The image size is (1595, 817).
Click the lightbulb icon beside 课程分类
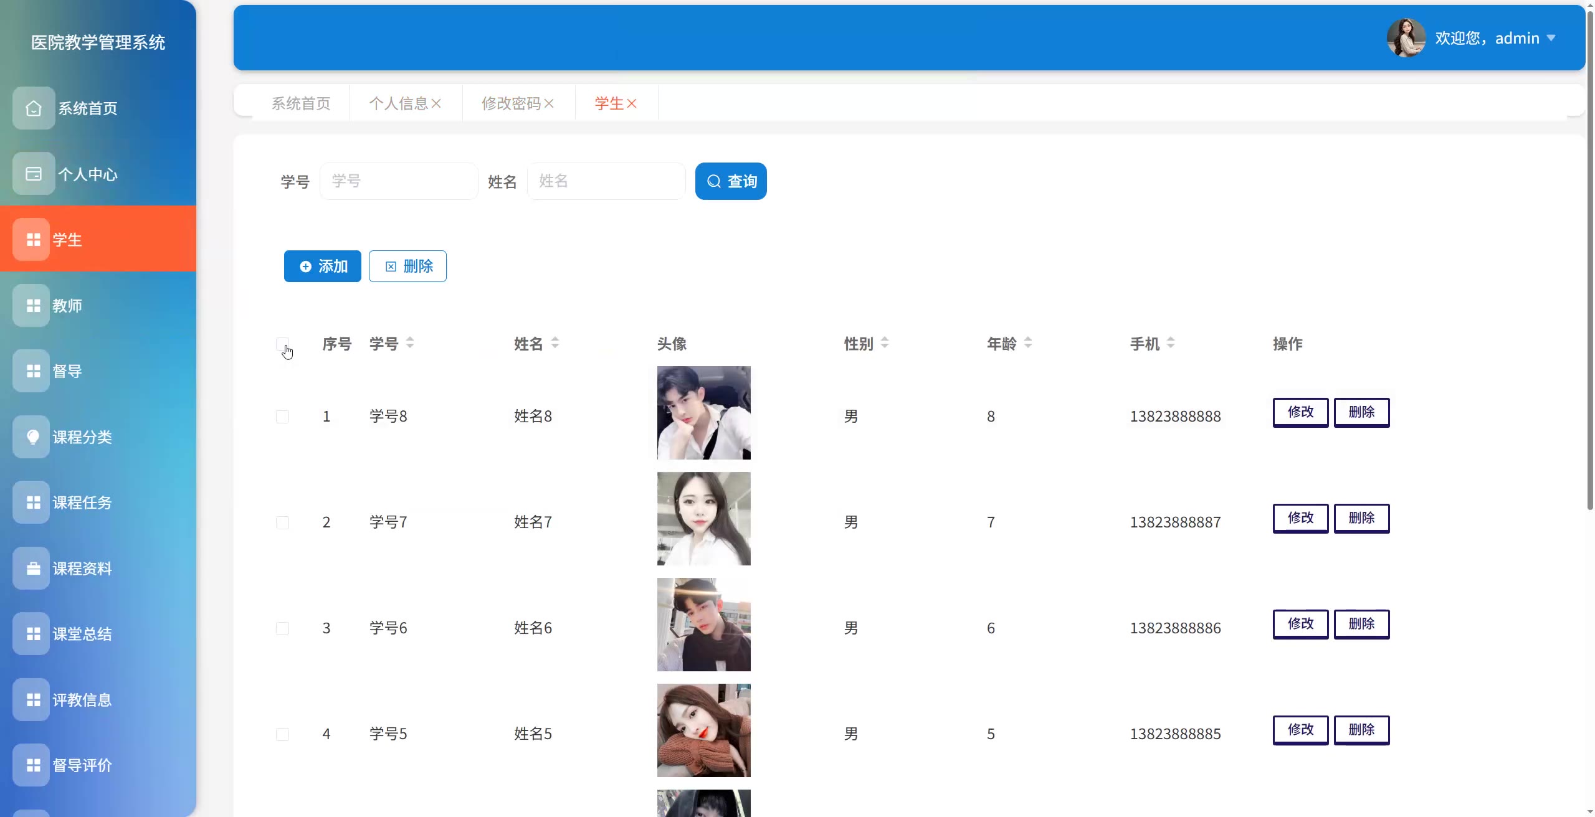pos(34,437)
